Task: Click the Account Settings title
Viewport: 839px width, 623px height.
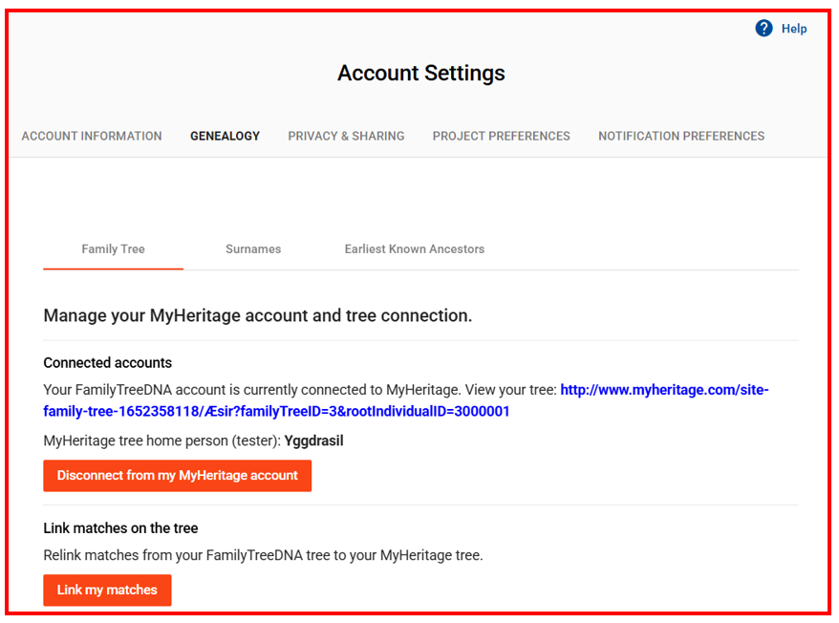Action: tap(421, 73)
